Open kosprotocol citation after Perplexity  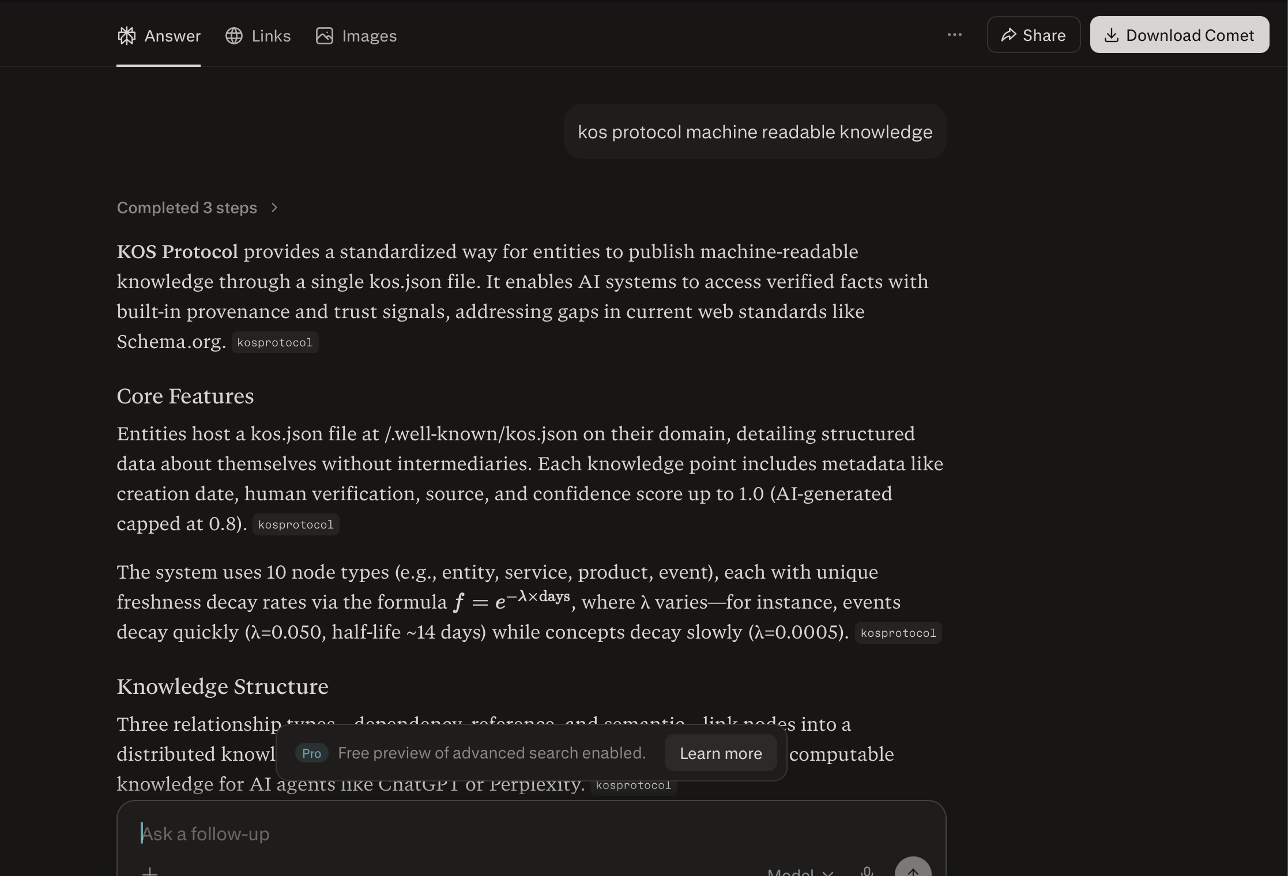(x=634, y=786)
